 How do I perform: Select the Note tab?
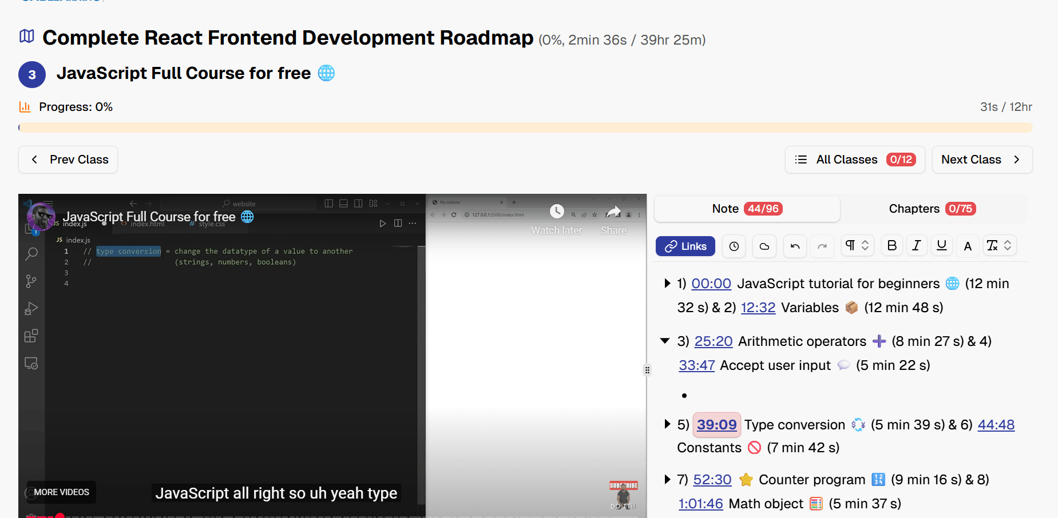point(747,209)
